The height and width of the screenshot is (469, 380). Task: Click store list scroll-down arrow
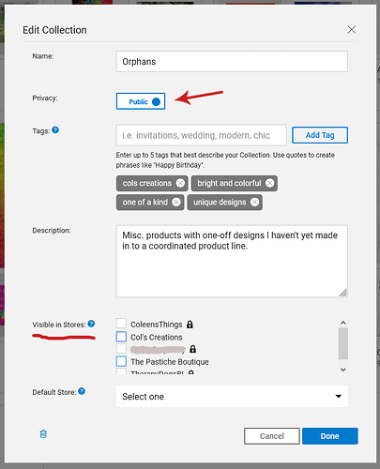pyautogui.click(x=343, y=370)
